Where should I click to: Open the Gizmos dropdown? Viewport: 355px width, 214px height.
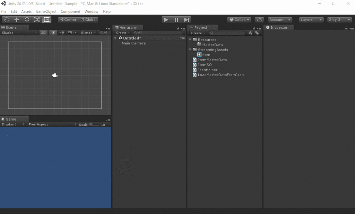point(88,33)
